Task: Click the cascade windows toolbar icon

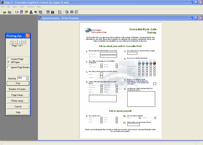Action: (67, 12)
